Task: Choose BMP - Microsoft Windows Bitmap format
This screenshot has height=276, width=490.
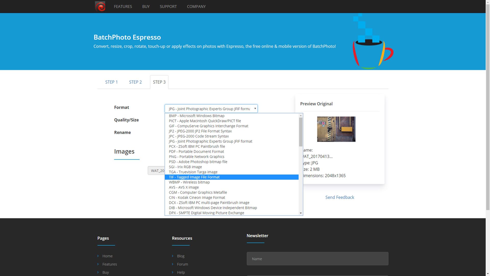Action: coord(232,116)
